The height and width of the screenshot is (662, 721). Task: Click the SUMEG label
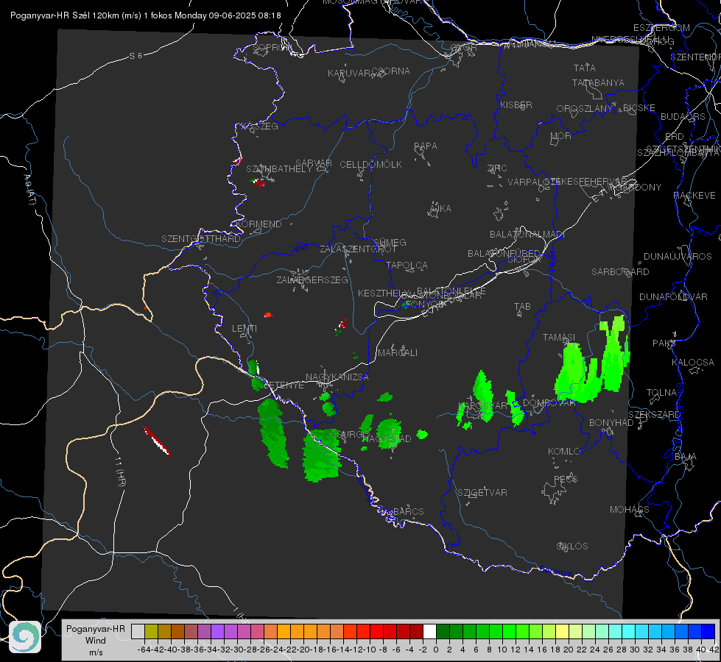click(x=390, y=243)
